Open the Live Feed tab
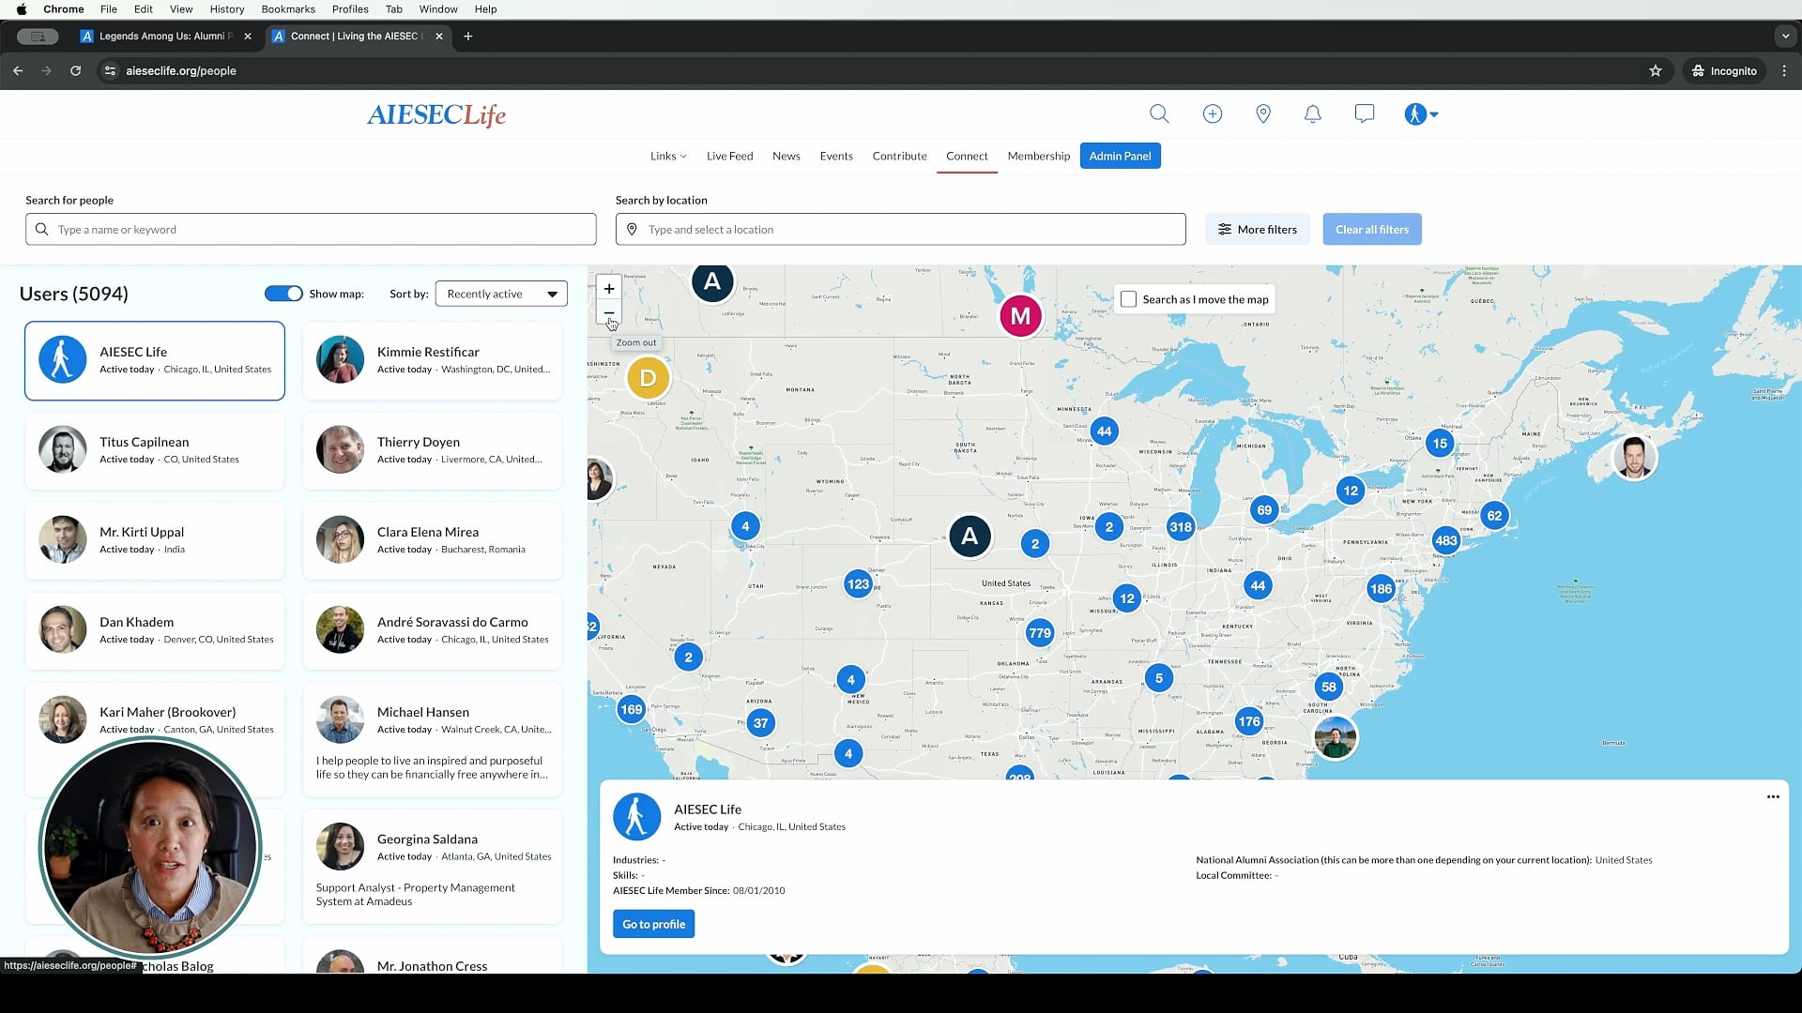This screenshot has height=1013, width=1802. 729,156
